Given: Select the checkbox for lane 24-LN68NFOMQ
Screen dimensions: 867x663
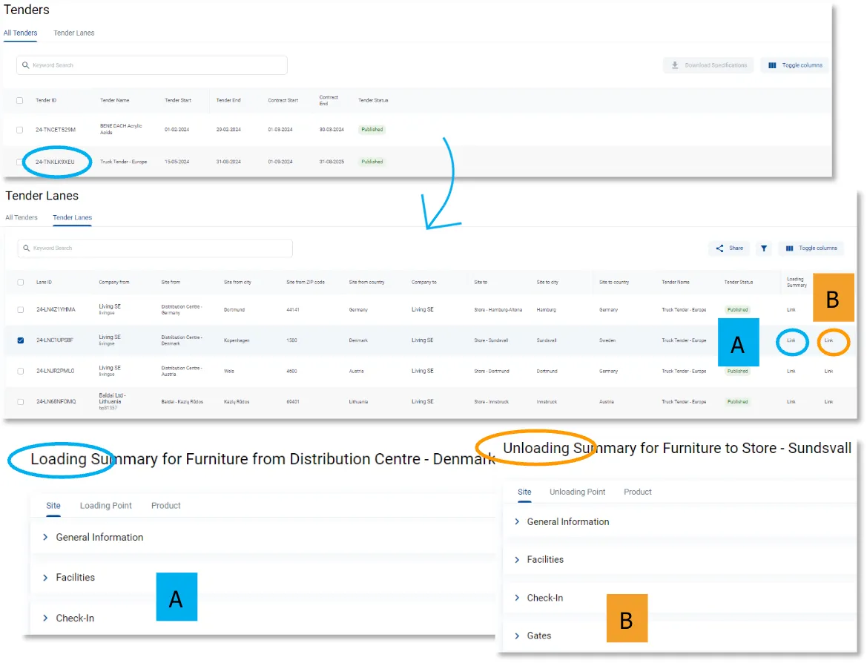Looking at the screenshot, I should pos(21,402).
